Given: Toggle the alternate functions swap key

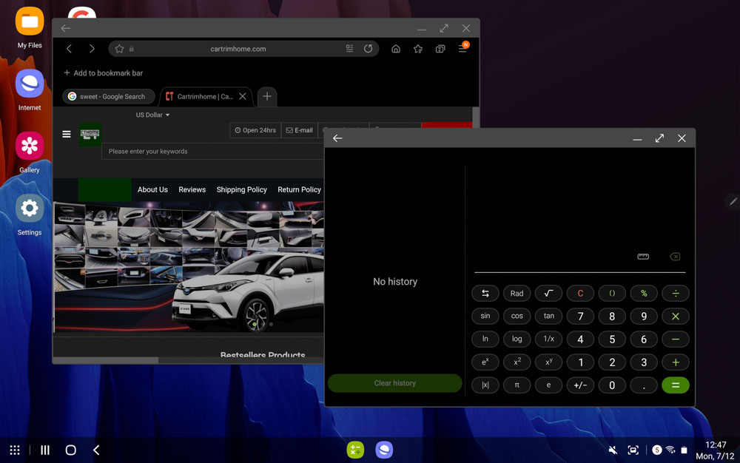Looking at the screenshot, I should point(485,294).
